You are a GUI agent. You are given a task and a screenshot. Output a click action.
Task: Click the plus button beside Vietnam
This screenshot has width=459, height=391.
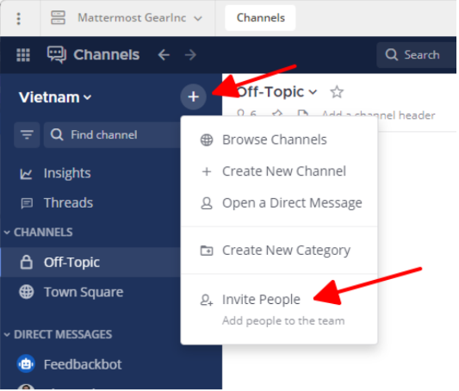click(x=194, y=96)
